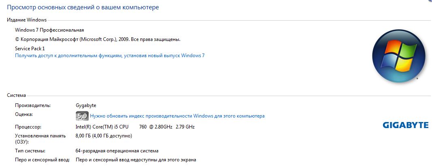Image resolution: width=432 pixels, height=167 pixels.
Task: Click the Intel Core i5 760 processor value
Action: pos(135,127)
